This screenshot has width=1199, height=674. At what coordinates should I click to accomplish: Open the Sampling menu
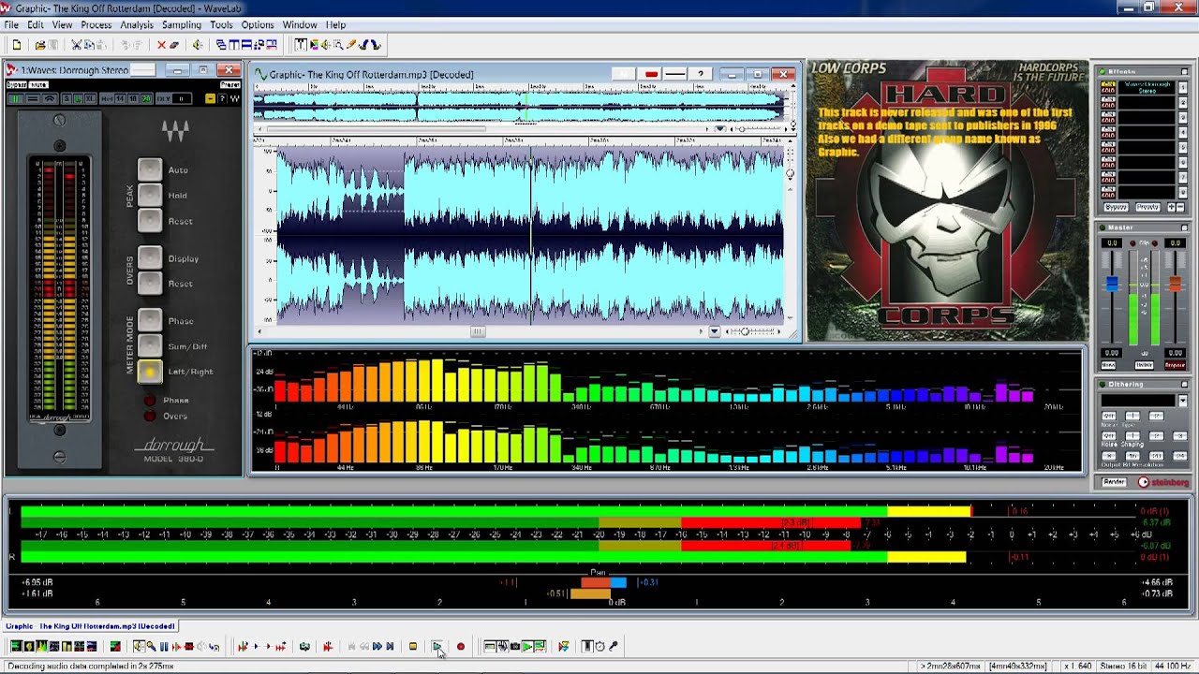[182, 24]
